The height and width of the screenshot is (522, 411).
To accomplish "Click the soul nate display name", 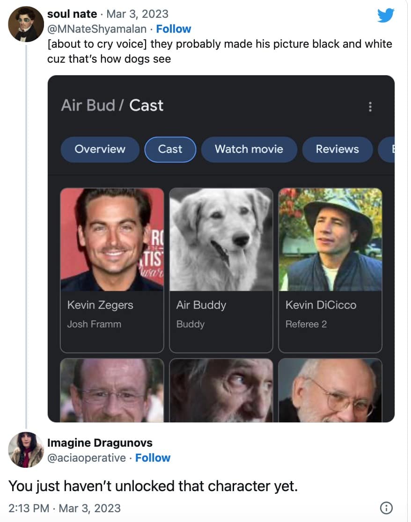I will coord(72,14).
